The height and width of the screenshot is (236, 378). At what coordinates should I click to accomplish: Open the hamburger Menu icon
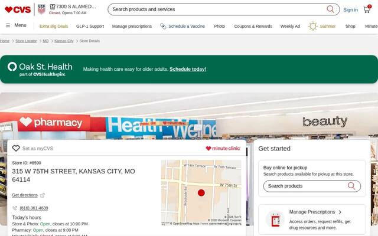pyautogui.click(x=8, y=25)
